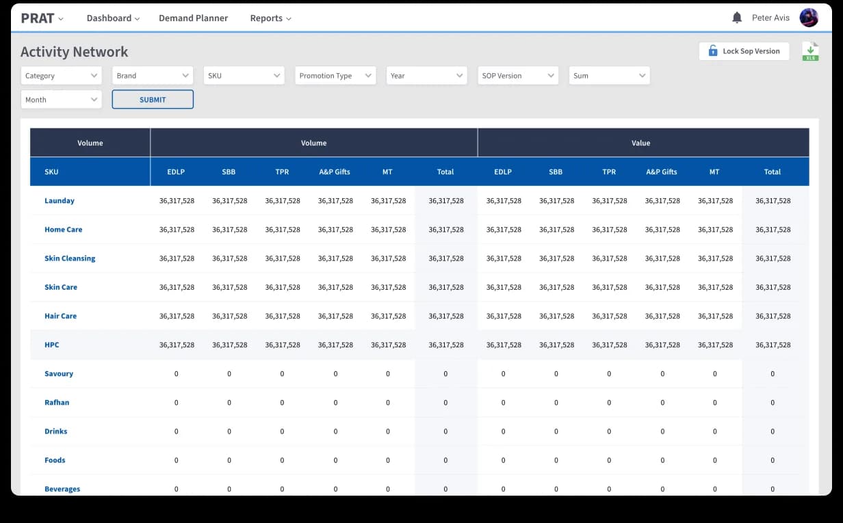Open the Launday row link
Viewport: 843px width, 523px height.
click(x=60, y=201)
